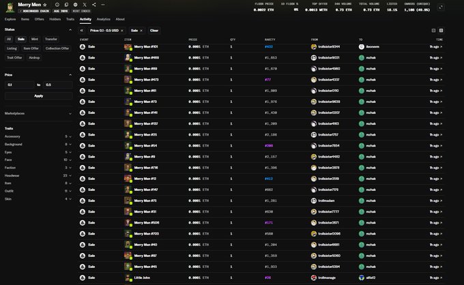
Task: Collapse the filter sidebar with the double-chevron
Action: 82,31
